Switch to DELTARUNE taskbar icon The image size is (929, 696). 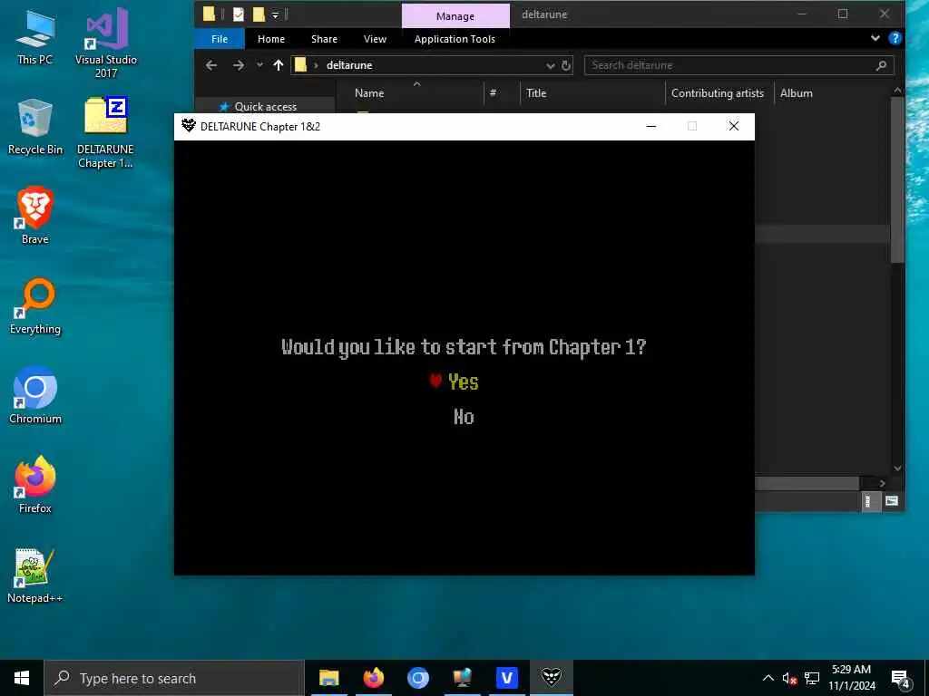point(551,678)
